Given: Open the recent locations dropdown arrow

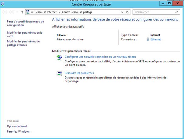Looking at the screenshot, I should click(17, 12).
